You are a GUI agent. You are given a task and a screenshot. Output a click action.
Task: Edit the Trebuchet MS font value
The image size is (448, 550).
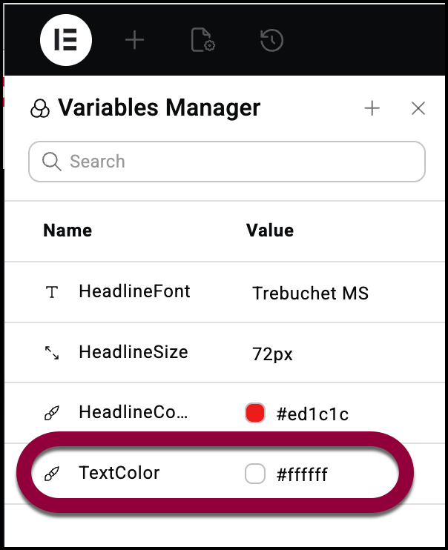[x=310, y=294]
